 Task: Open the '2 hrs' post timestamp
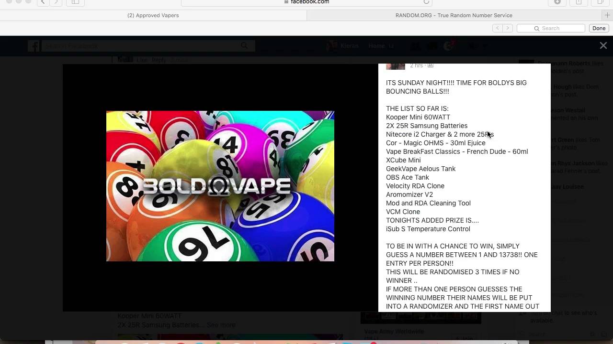click(x=416, y=65)
